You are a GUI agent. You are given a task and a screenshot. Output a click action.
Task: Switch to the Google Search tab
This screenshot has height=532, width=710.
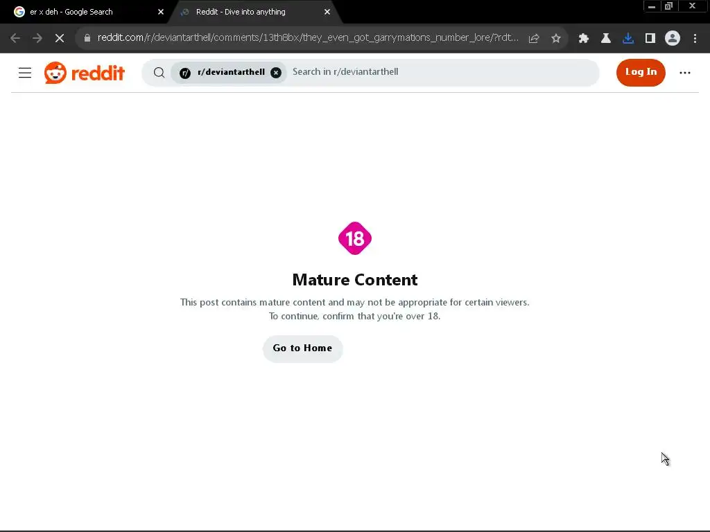click(x=84, y=12)
